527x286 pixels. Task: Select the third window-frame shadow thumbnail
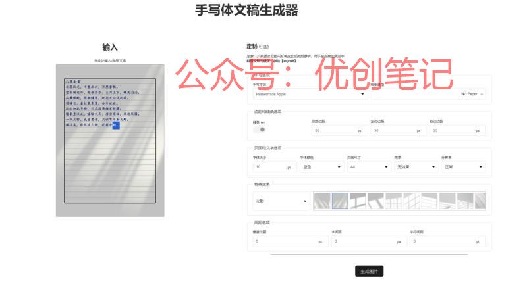tap(358, 201)
